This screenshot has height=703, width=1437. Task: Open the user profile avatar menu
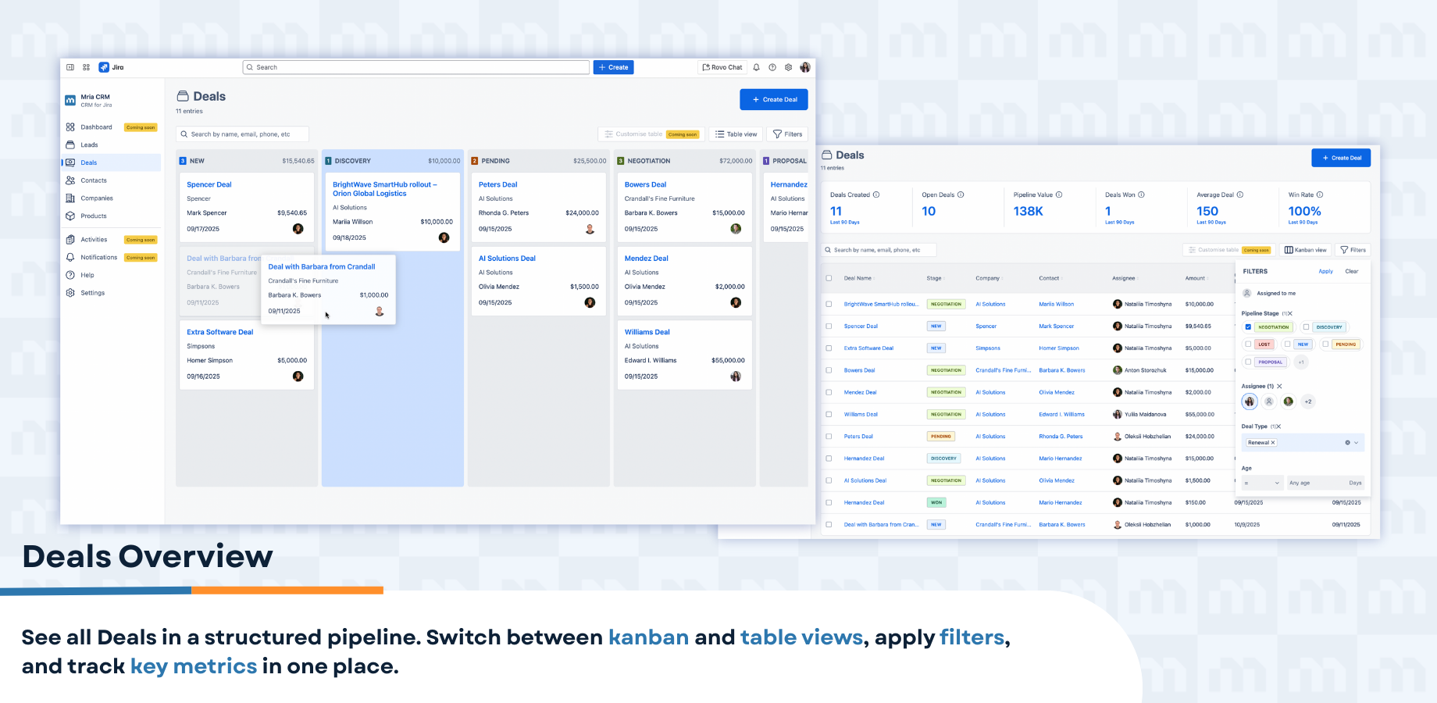[805, 67]
